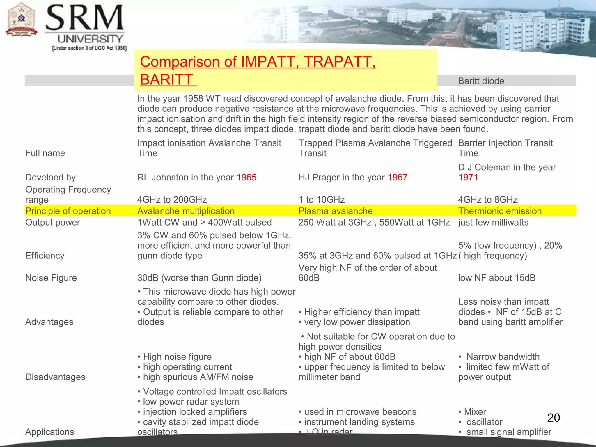Click the slide number 20
The image size is (596, 447).
click(x=554, y=418)
